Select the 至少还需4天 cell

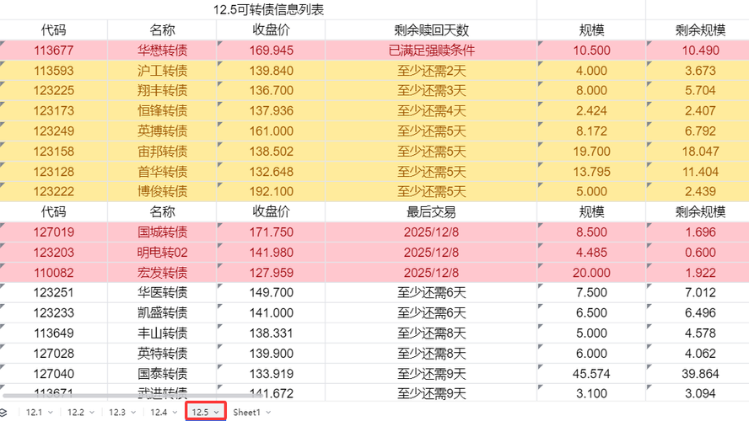pyautogui.click(x=431, y=110)
